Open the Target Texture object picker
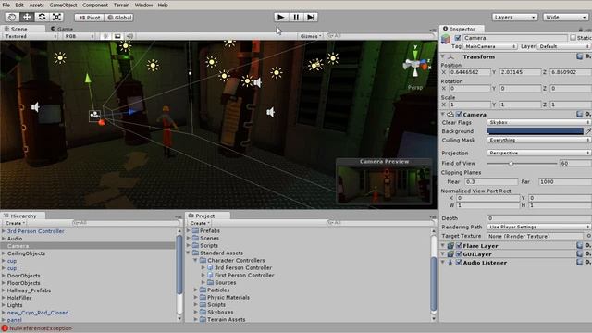 (588, 236)
